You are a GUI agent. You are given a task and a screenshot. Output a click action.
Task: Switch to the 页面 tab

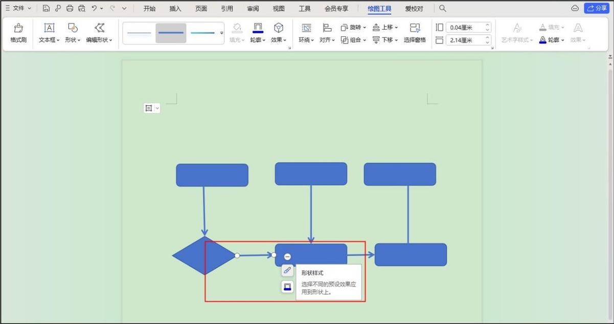(x=201, y=9)
